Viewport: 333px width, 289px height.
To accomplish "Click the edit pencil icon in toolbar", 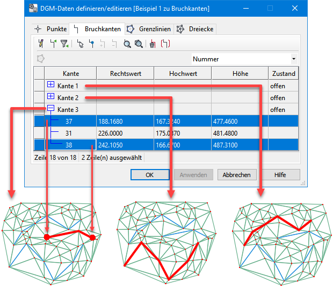I will (x=40, y=44).
